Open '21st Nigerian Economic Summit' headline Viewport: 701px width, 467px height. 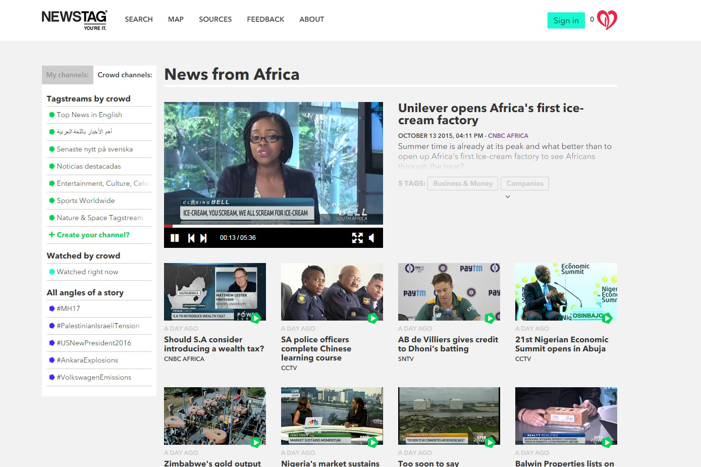click(x=562, y=344)
